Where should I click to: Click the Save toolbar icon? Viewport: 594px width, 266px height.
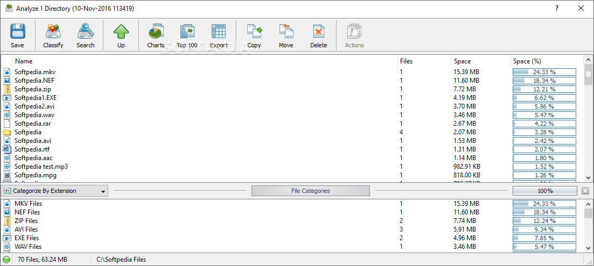(17, 36)
